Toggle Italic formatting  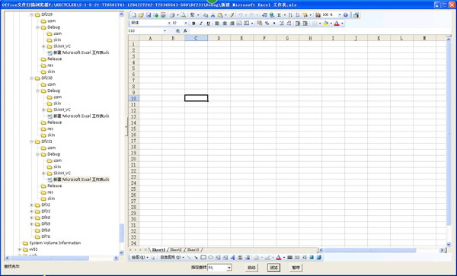pyautogui.click(x=201, y=24)
